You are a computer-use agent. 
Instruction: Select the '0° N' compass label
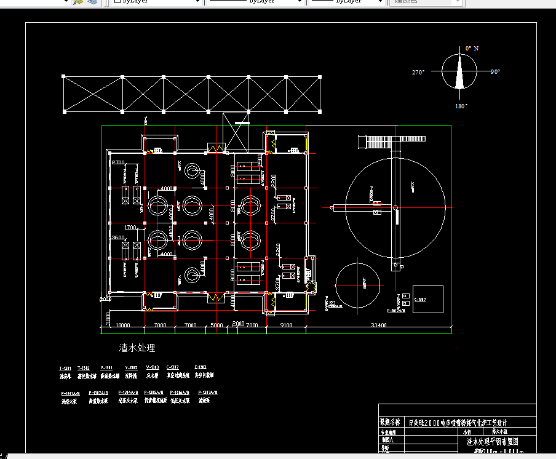pyautogui.click(x=472, y=48)
